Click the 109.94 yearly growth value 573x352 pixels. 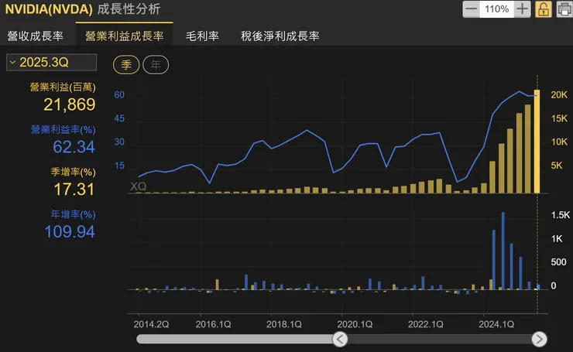pyautogui.click(x=70, y=231)
